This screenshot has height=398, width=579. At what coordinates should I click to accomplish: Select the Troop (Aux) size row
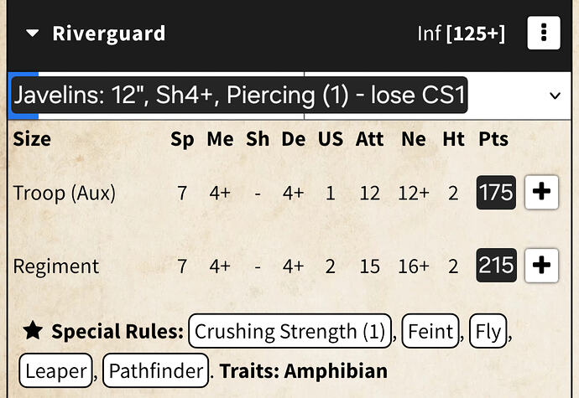[64, 193]
